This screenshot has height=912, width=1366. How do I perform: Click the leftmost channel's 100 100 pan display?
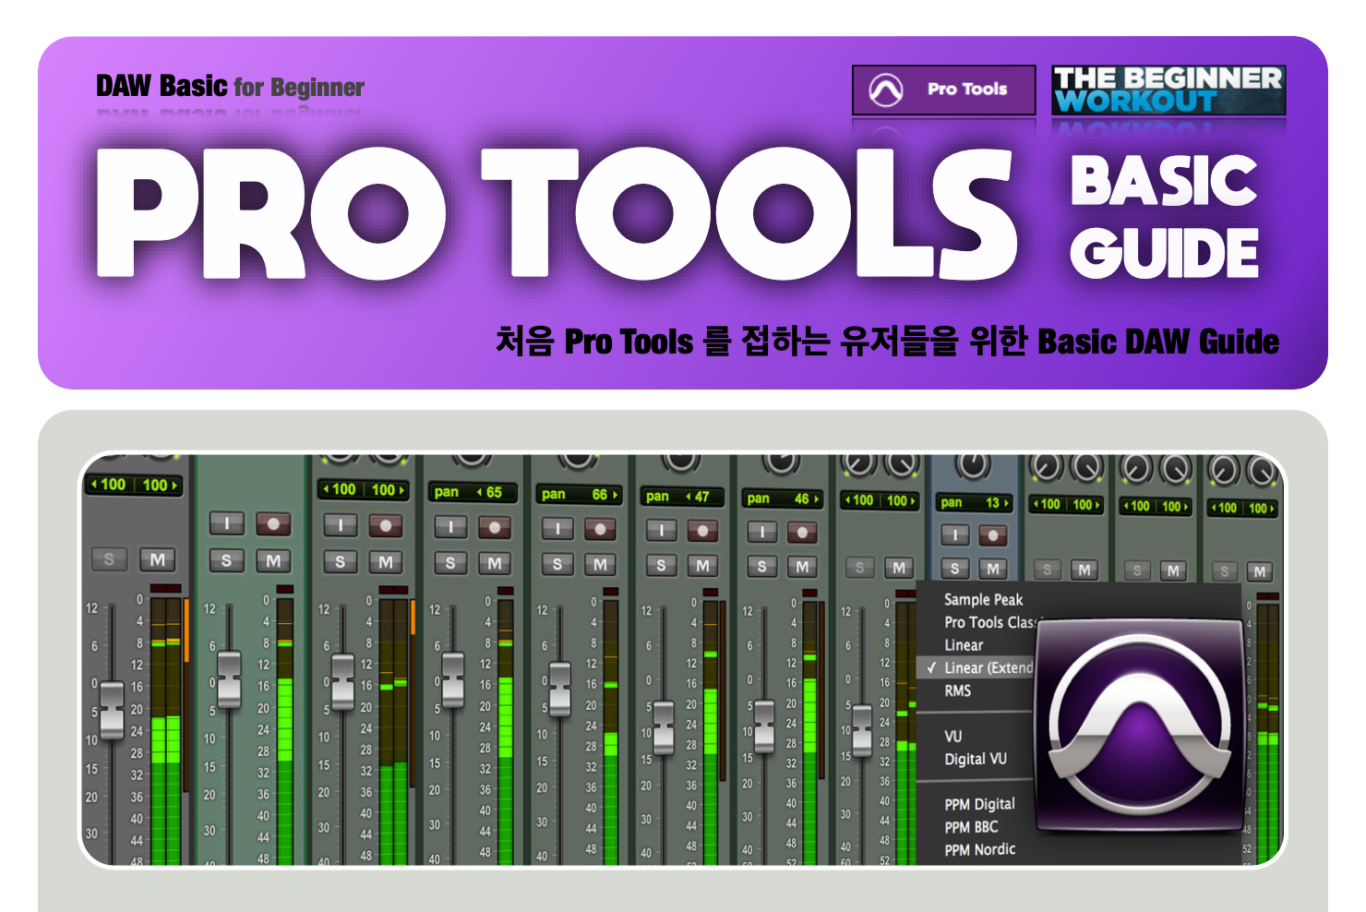click(134, 485)
